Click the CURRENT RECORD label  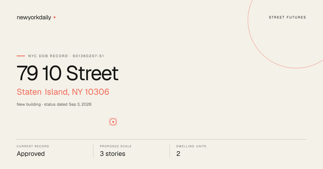[x=33, y=146]
